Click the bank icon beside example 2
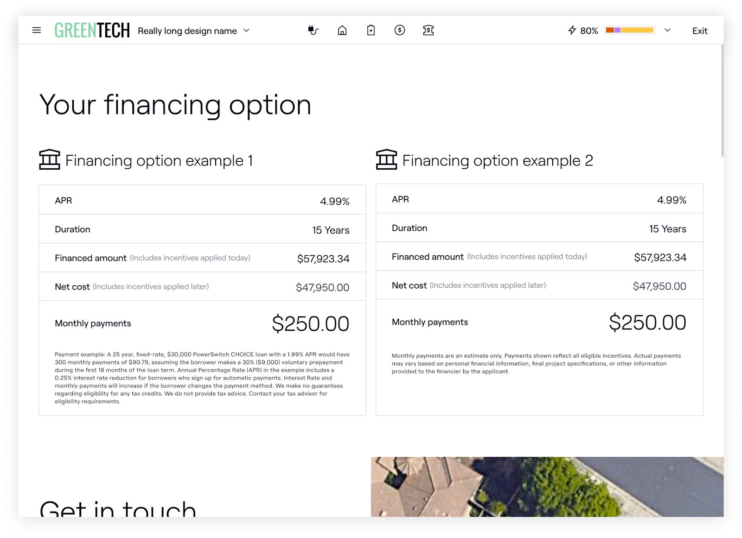This screenshot has width=742, height=538. point(386,160)
